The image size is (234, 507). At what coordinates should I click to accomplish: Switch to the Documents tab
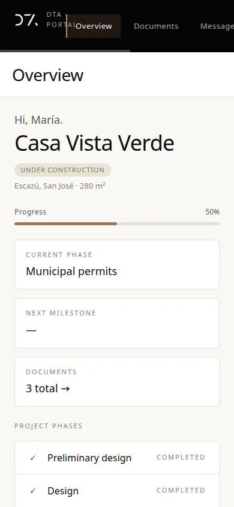tap(156, 26)
